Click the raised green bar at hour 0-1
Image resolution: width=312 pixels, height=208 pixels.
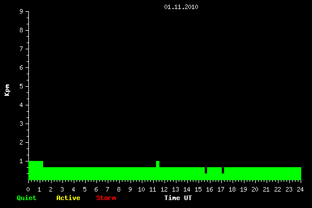coord(36,164)
